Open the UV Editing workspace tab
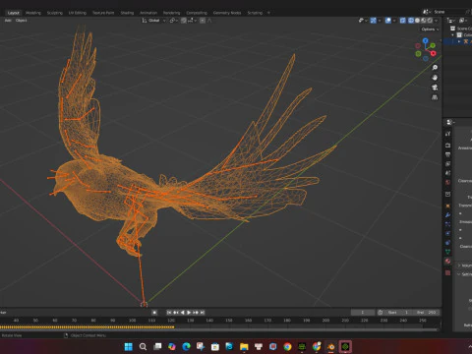 point(78,13)
